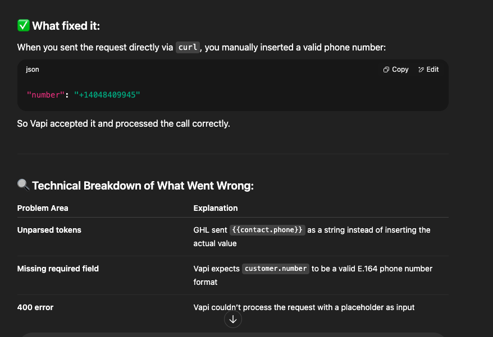Image resolution: width=493 pixels, height=337 pixels.
Task: Click the 'Problem Area' table header
Action: pyautogui.click(x=43, y=208)
